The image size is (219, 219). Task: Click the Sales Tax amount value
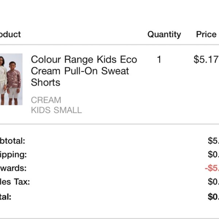pos(214,181)
